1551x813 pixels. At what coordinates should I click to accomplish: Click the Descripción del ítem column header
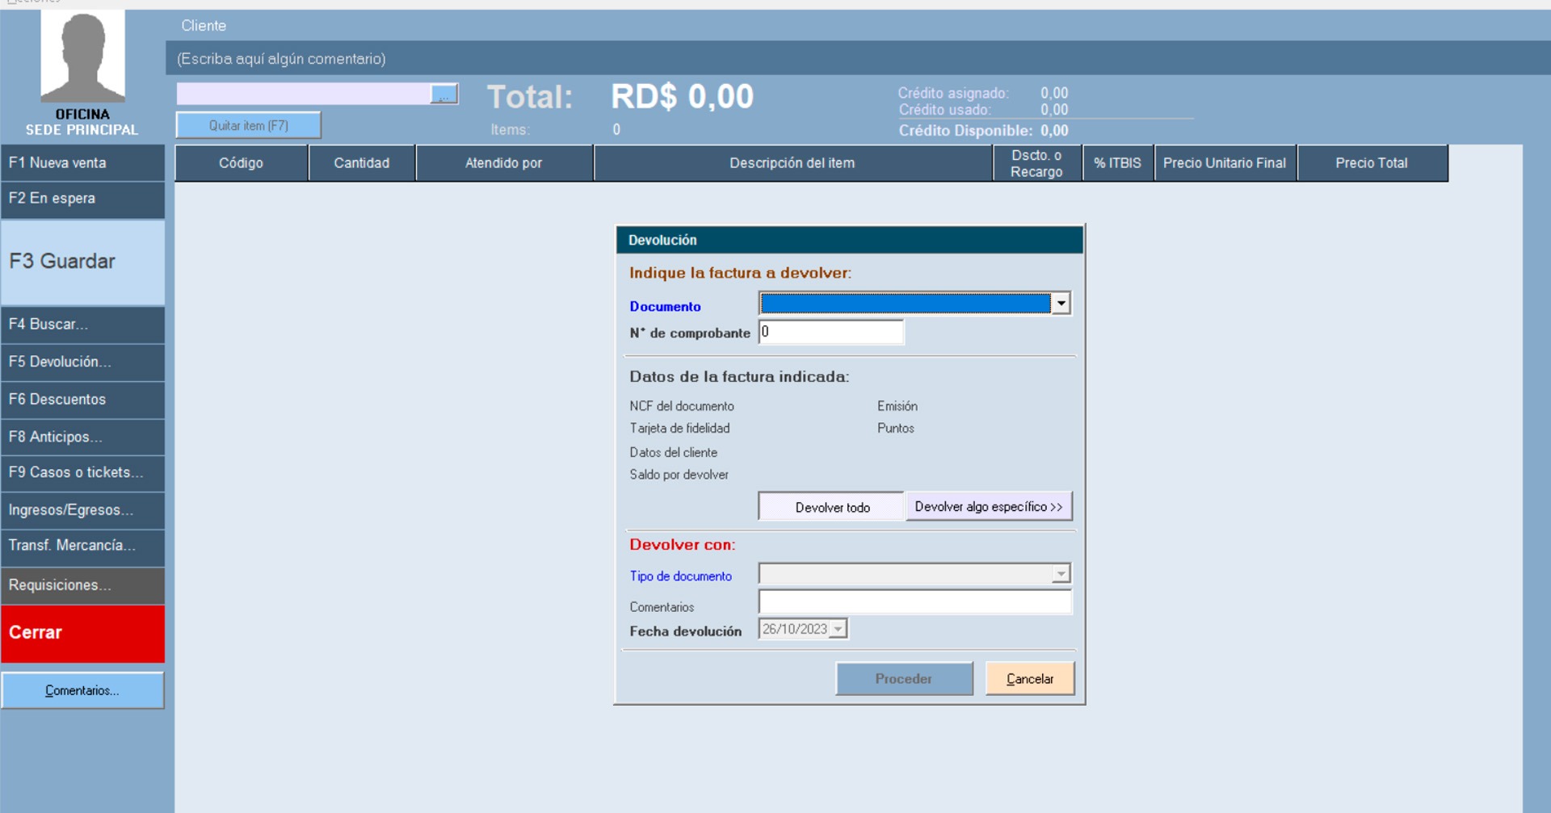tap(792, 163)
